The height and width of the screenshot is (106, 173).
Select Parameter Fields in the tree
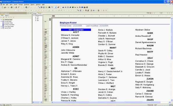coord(8,23)
